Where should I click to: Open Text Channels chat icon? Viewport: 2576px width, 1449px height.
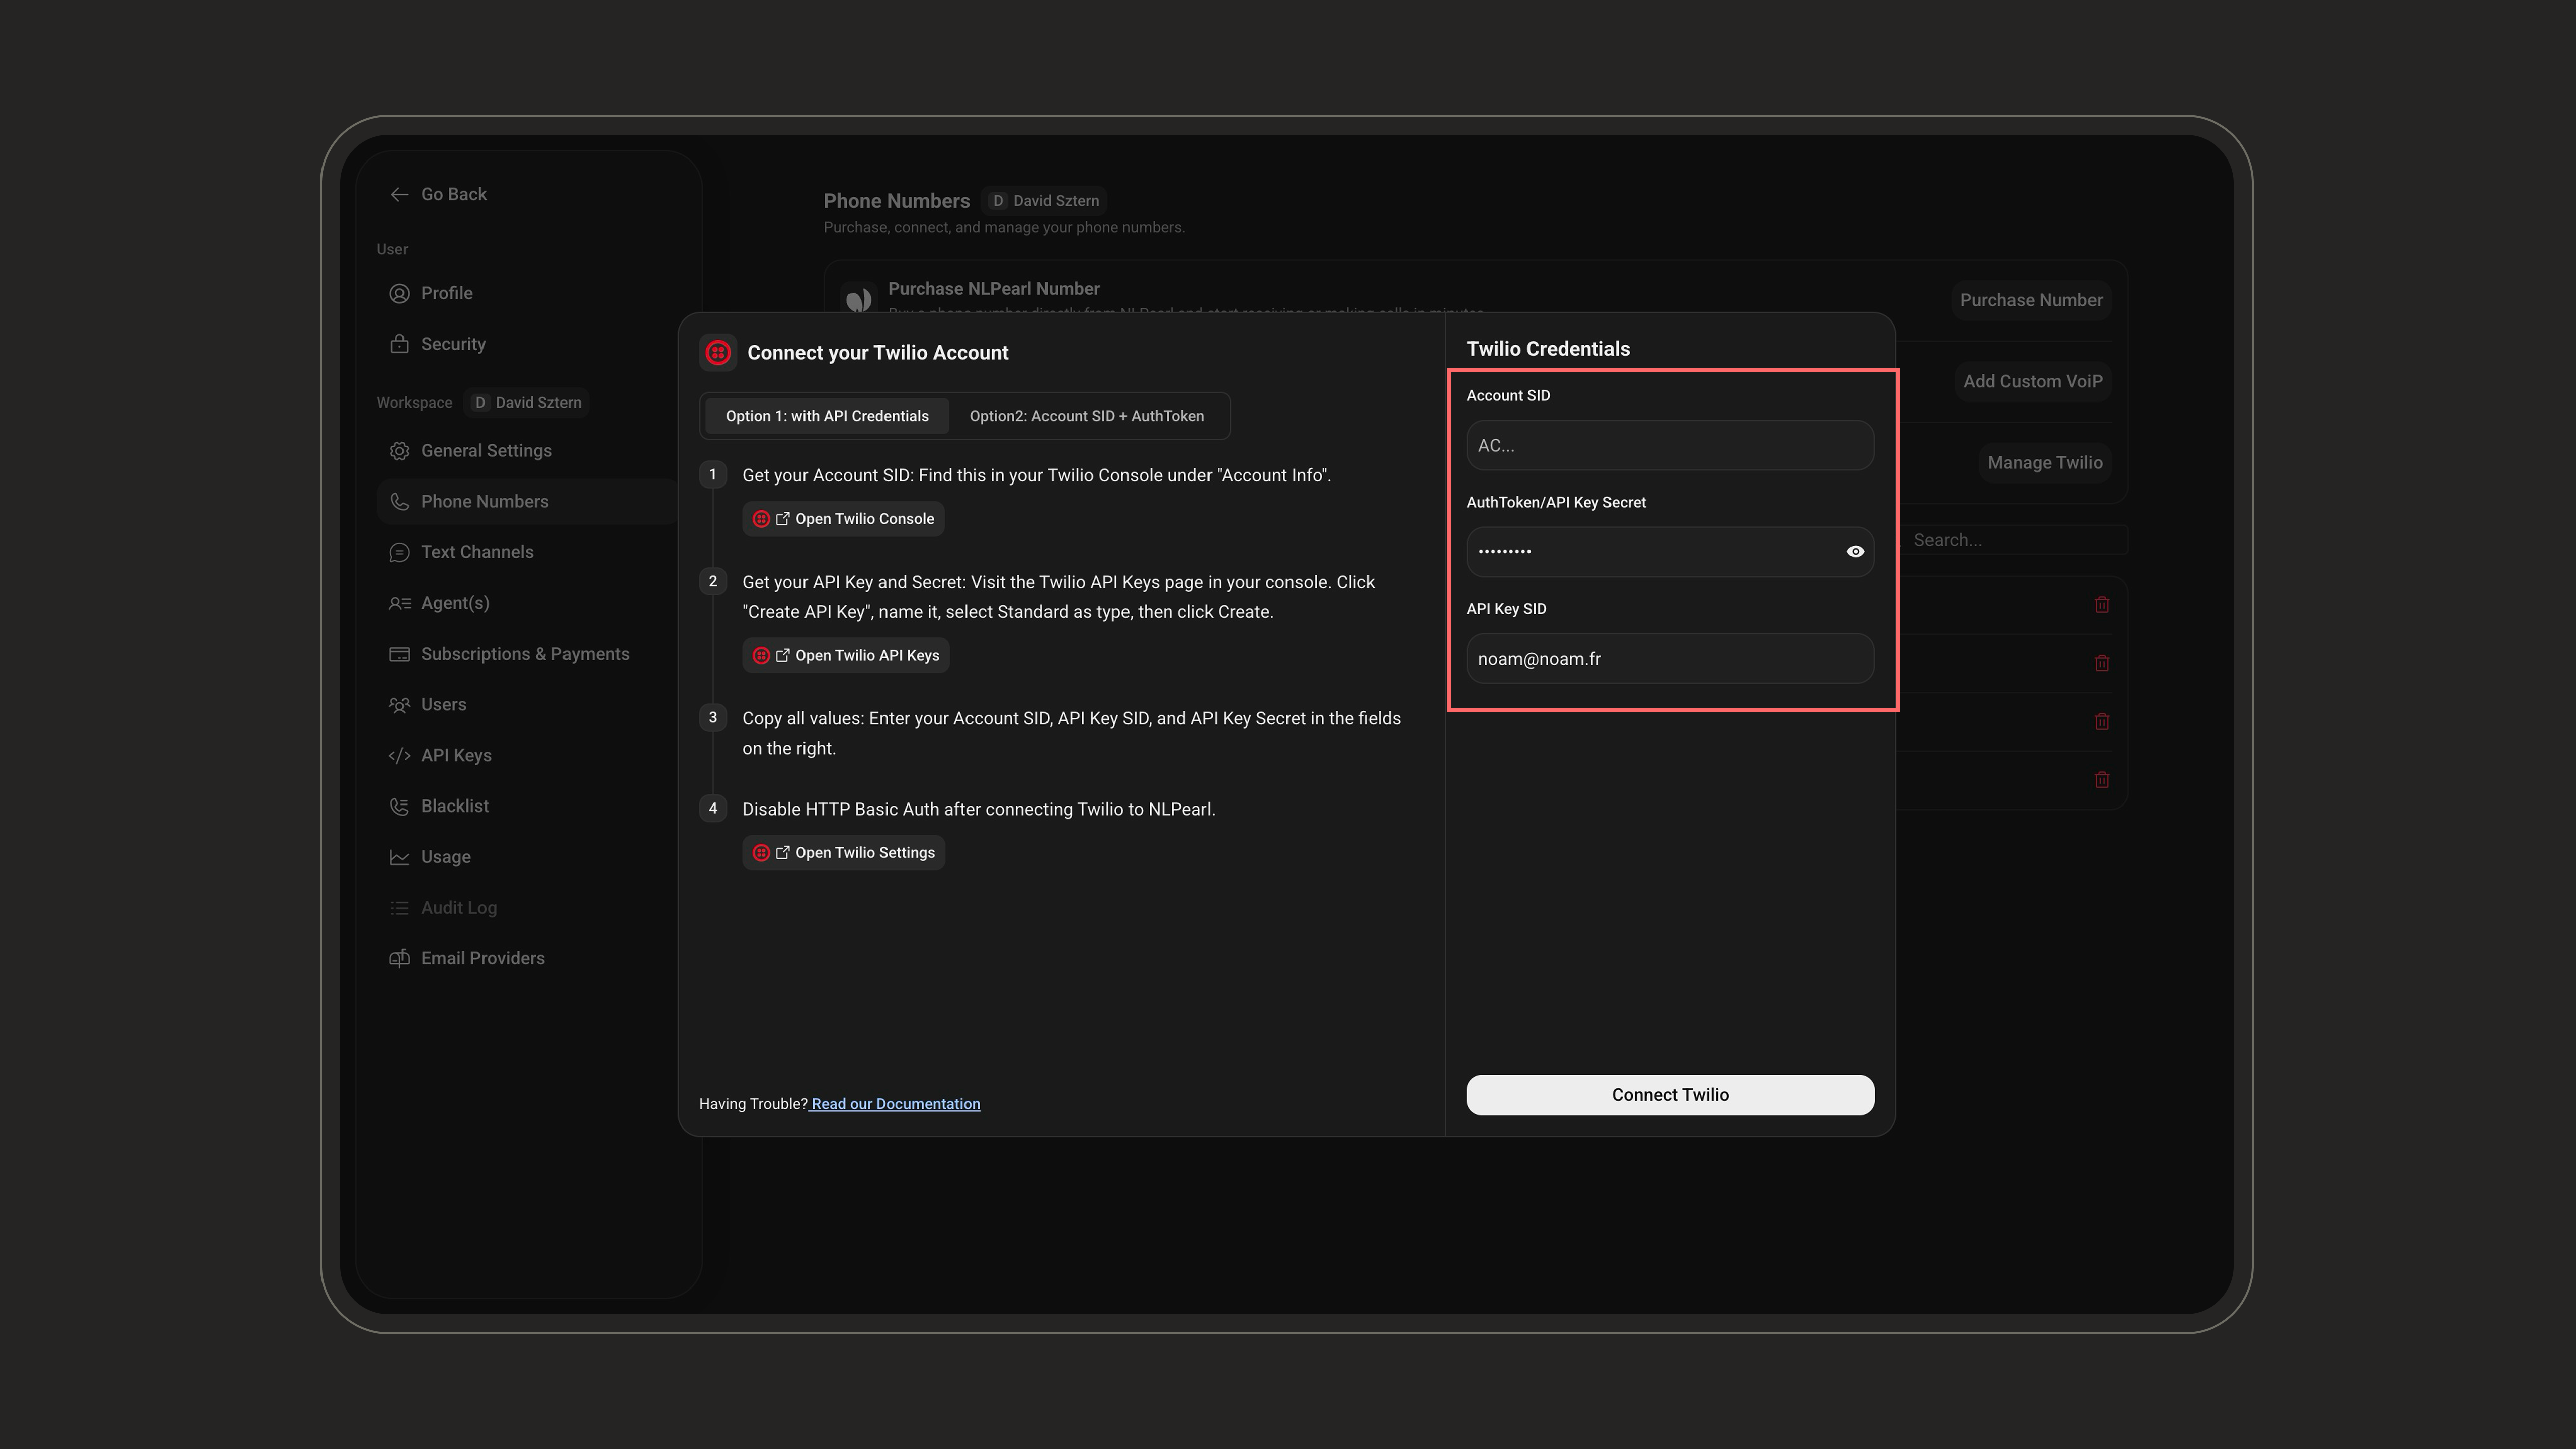click(399, 553)
